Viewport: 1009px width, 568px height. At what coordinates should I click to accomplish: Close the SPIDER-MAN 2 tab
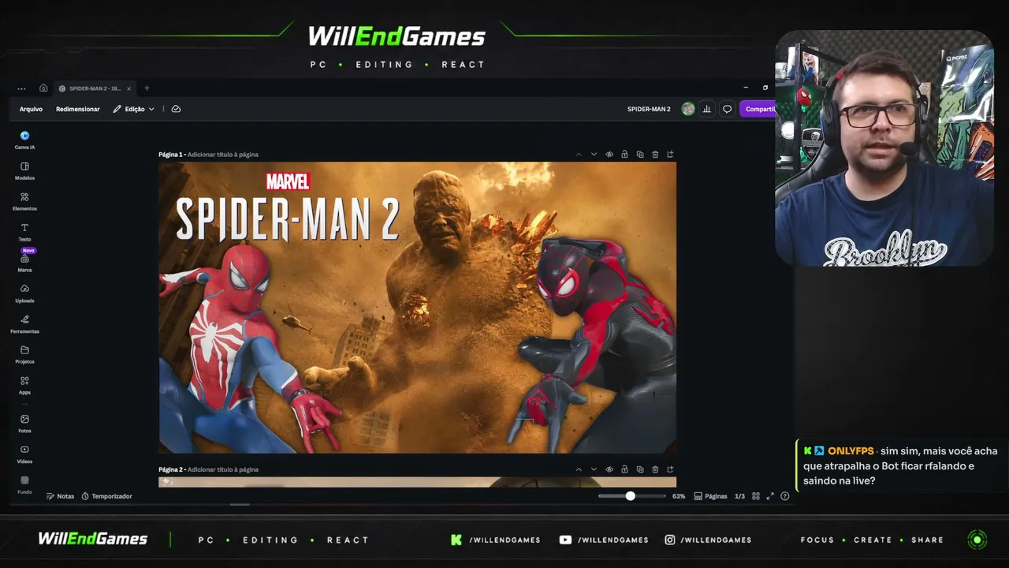128,88
